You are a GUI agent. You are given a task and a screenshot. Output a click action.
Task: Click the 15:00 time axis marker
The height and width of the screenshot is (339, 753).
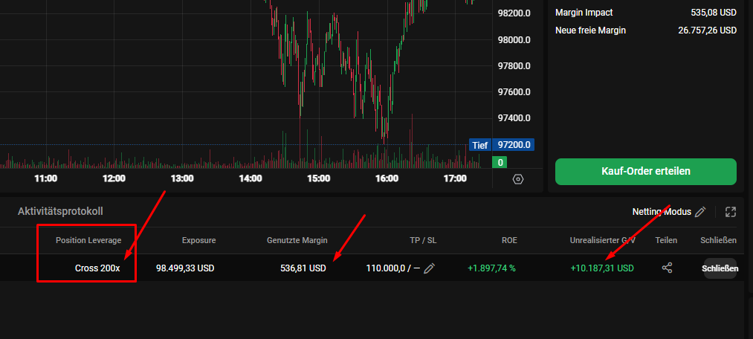click(318, 178)
